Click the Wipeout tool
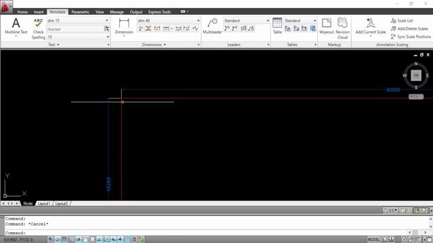The width and height of the screenshot is (433, 243). [326, 26]
